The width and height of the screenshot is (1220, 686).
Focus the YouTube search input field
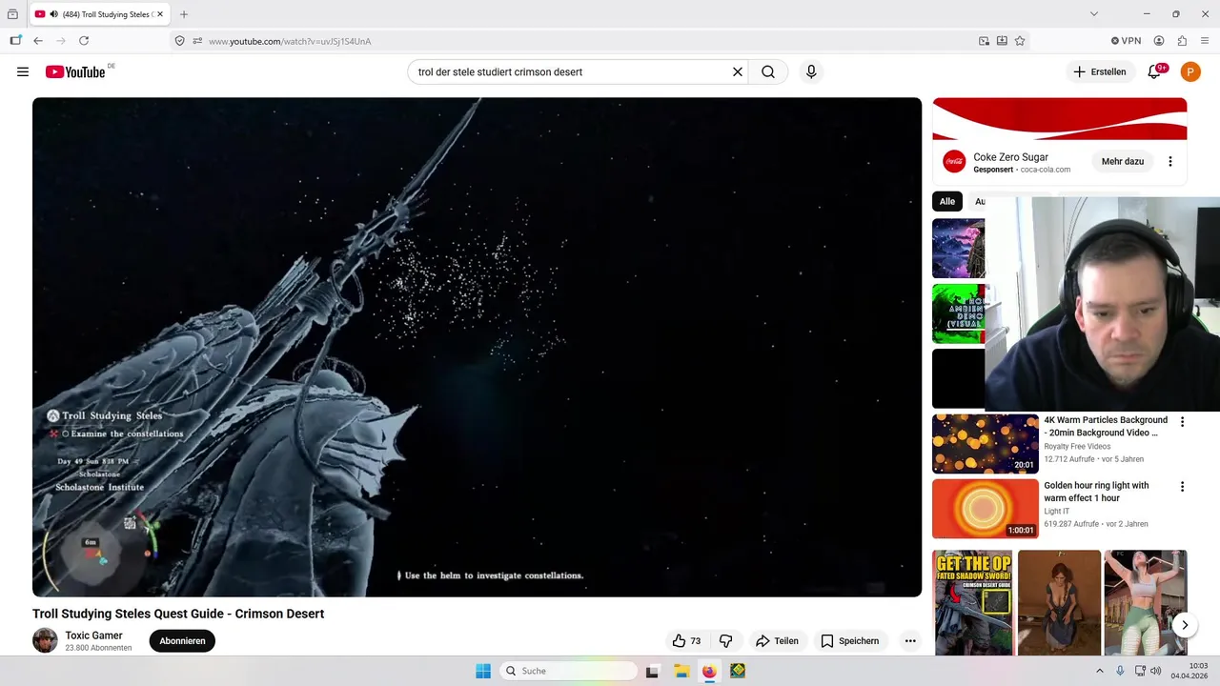(x=572, y=71)
